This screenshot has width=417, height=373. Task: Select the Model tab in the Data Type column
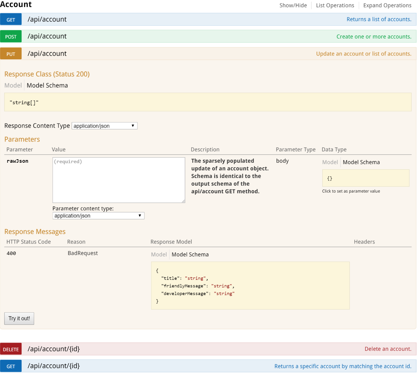(330, 162)
